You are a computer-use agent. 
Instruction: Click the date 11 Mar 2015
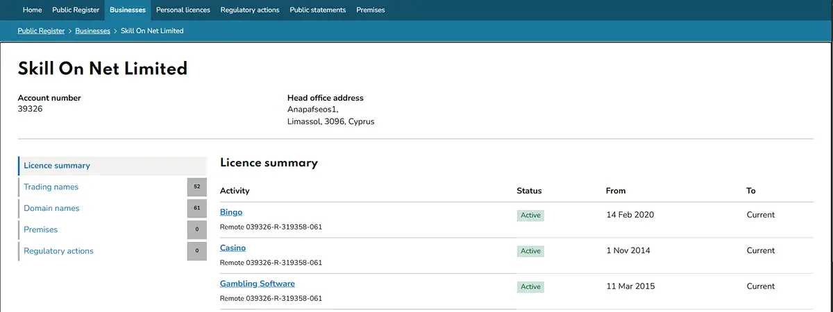[x=630, y=286]
